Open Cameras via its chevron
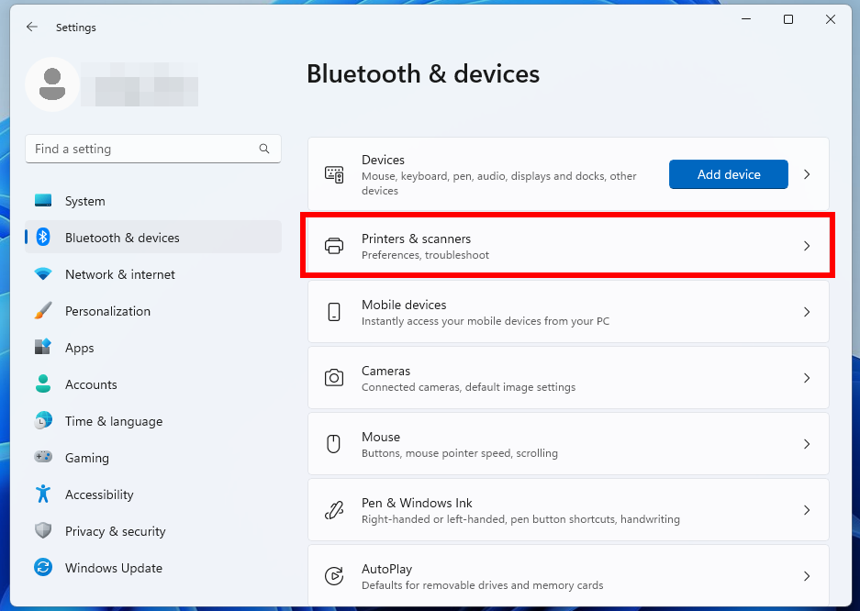 tap(807, 378)
